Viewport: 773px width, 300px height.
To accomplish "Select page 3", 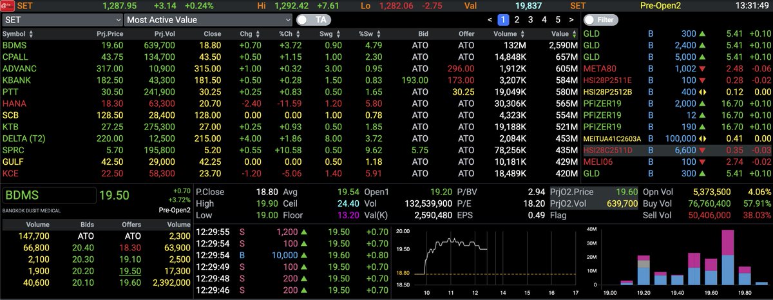I will point(530,20).
